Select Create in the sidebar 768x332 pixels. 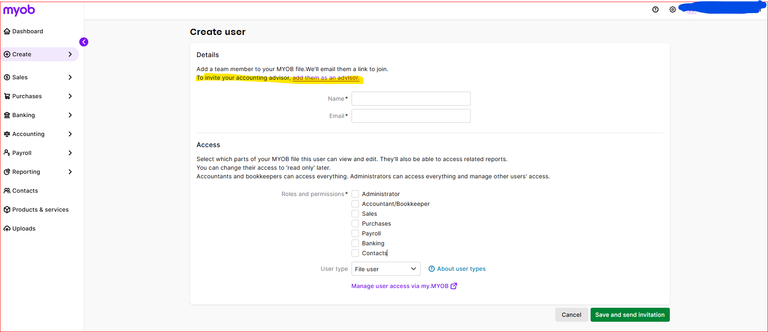point(40,54)
